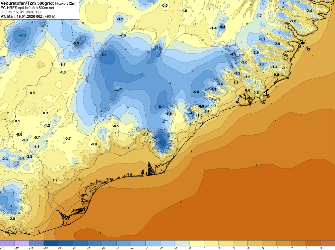Click the 0.6 temperature value
Image resolution: width=335 pixels, height=250 pixels.
(248, 90)
